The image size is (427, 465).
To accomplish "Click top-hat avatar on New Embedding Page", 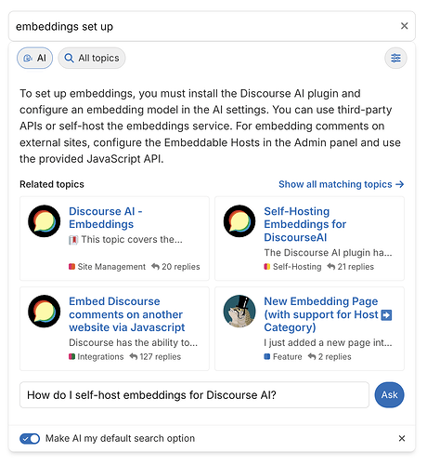I will 239,311.
